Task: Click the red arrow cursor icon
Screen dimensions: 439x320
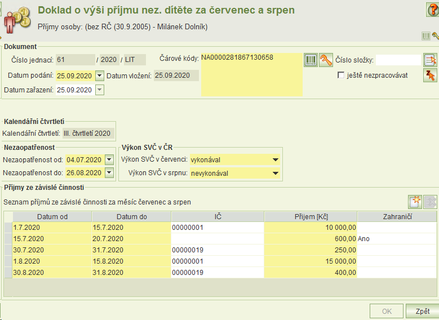Action: click(x=431, y=75)
